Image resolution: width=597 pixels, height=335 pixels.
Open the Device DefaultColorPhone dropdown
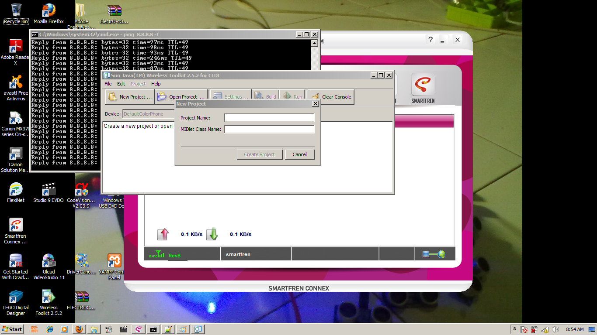pyautogui.click(x=149, y=114)
